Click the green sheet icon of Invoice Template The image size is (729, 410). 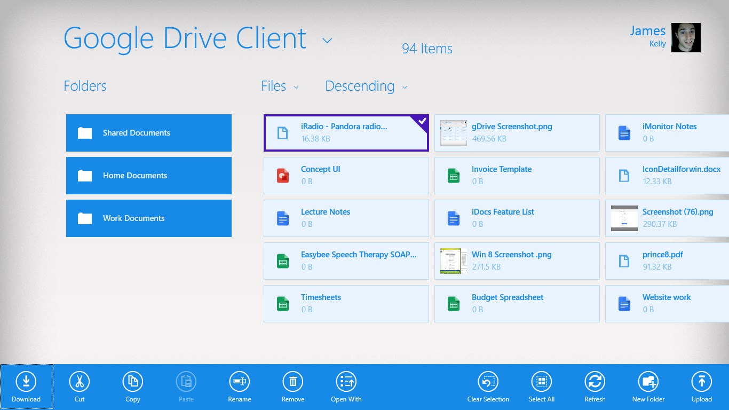click(x=454, y=176)
